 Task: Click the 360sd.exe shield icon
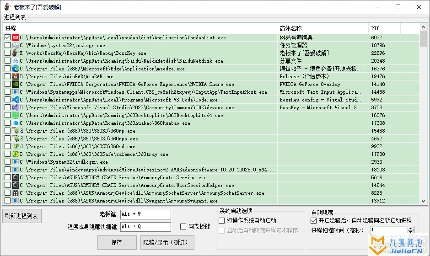tap(16, 146)
